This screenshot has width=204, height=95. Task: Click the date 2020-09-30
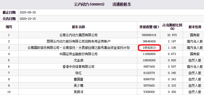28,13
